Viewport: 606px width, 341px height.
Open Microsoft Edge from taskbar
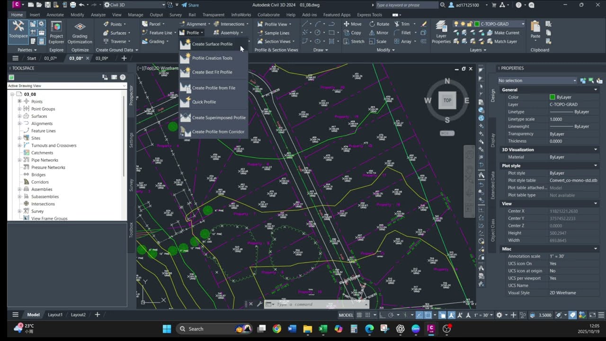[369, 329]
